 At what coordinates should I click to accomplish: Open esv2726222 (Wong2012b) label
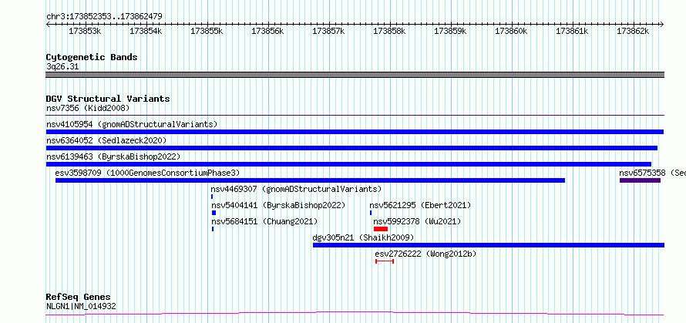click(x=425, y=254)
